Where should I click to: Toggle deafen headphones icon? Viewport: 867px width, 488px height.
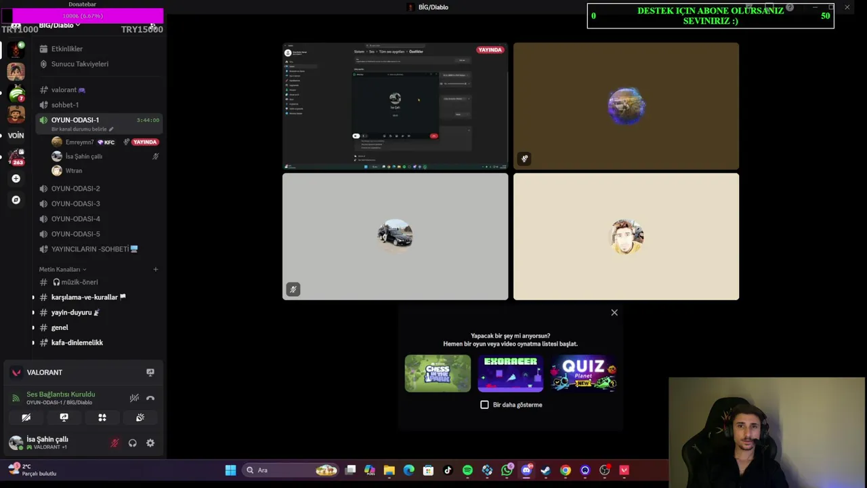(x=133, y=443)
